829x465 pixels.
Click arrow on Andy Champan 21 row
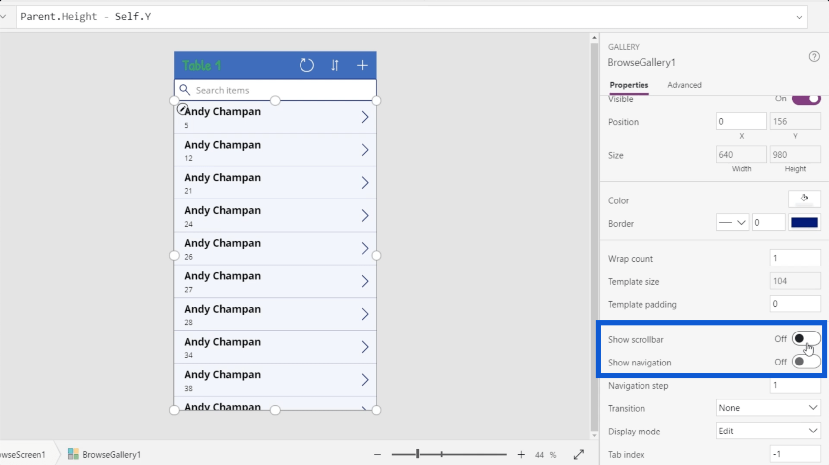[365, 183]
